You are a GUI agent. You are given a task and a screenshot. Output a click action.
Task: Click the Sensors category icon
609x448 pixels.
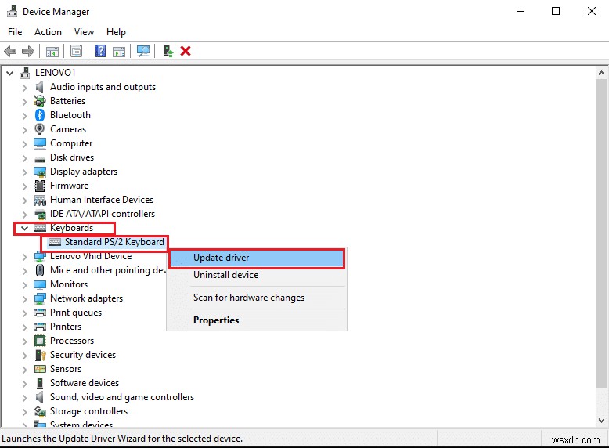pyautogui.click(x=40, y=369)
